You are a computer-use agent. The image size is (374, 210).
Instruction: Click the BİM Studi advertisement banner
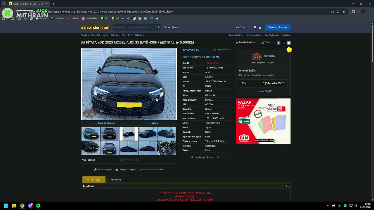pos(263,121)
